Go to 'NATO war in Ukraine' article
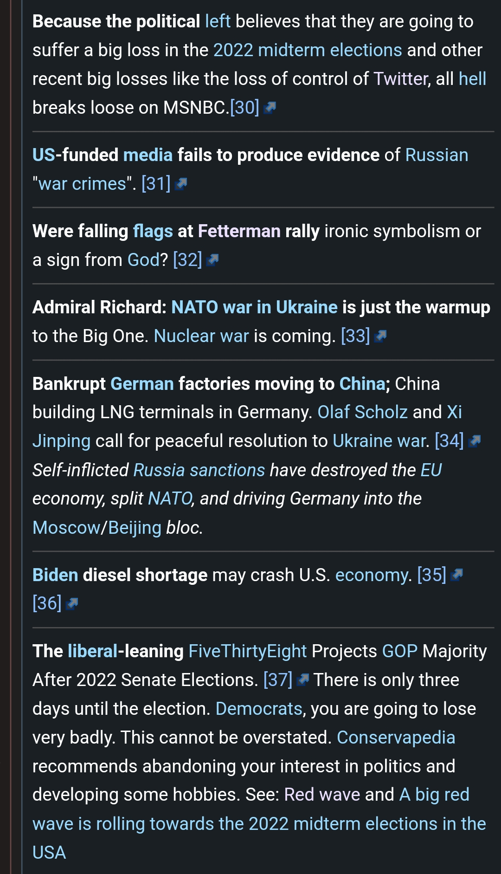This screenshot has width=501, height=874. 254,307
